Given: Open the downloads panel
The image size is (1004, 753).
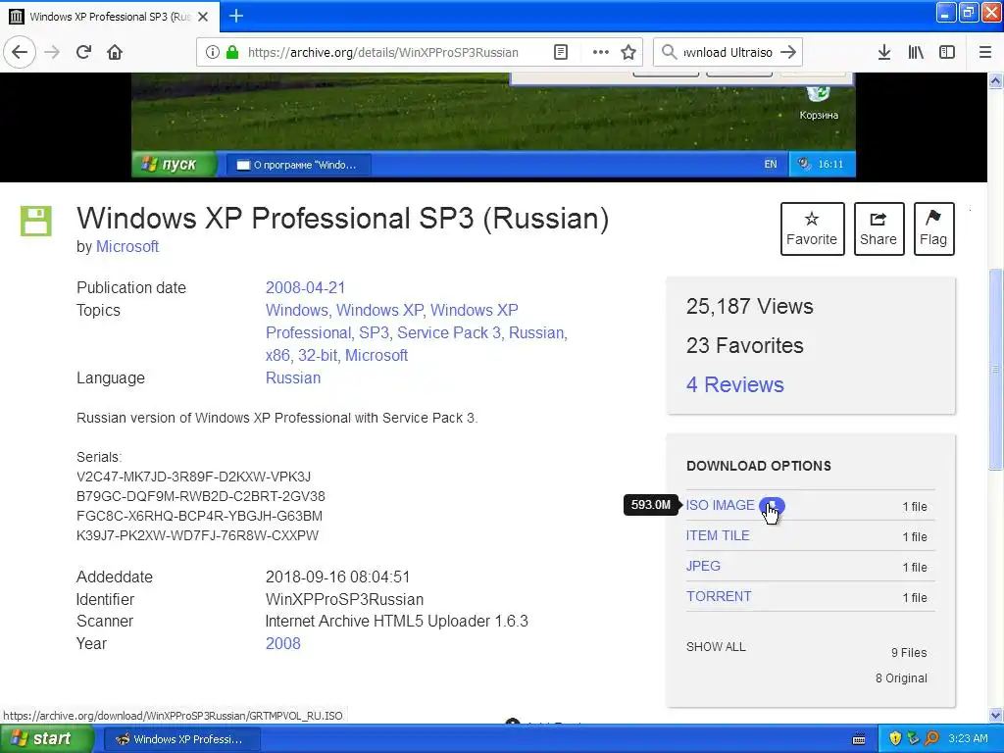Looking at the screenshot, I should point(884,52).
